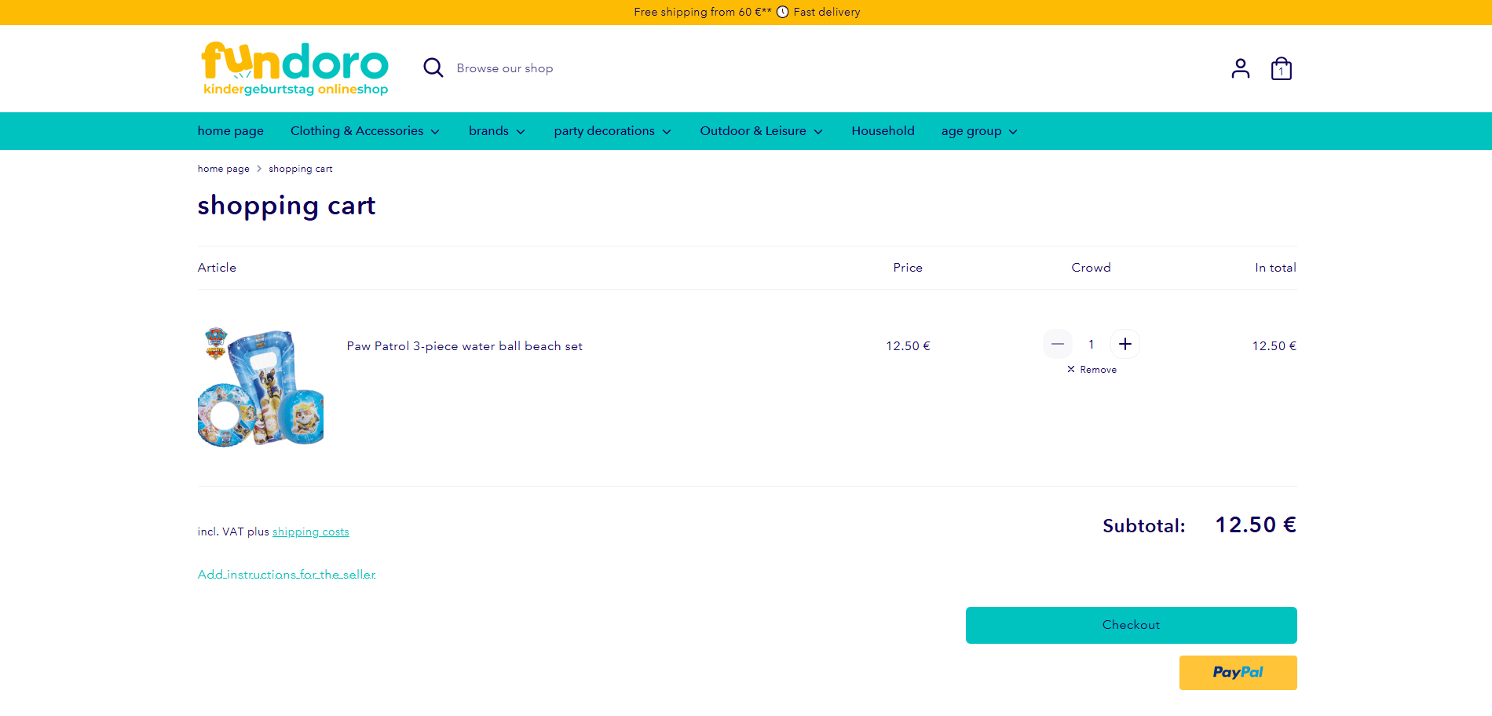Image resolution: width=1492 pixels, height=716 pixels.
Task: Navigate back via the home page breadcrumb
Action: click(223, 169)
